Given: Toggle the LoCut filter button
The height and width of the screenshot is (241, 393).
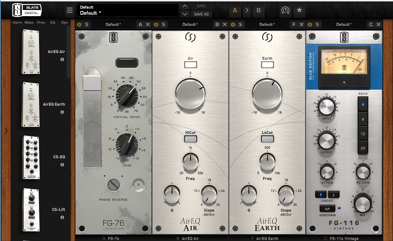Looking at the screenshot, I should [x=267, y=139].
